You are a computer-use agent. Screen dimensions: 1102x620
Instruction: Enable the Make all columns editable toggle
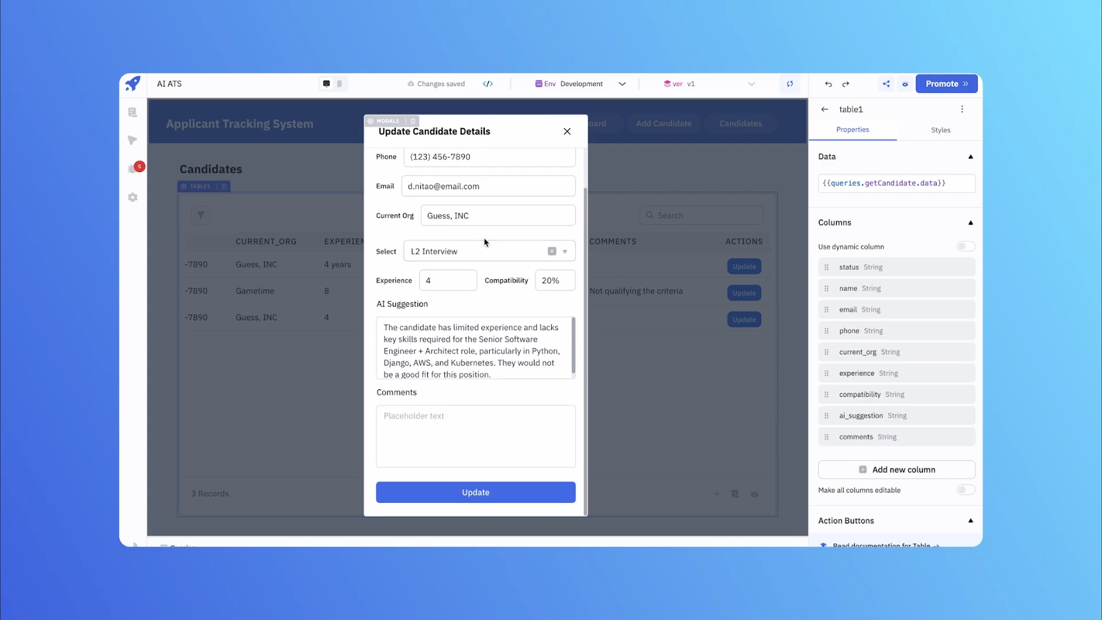click(x=965, y=490)
